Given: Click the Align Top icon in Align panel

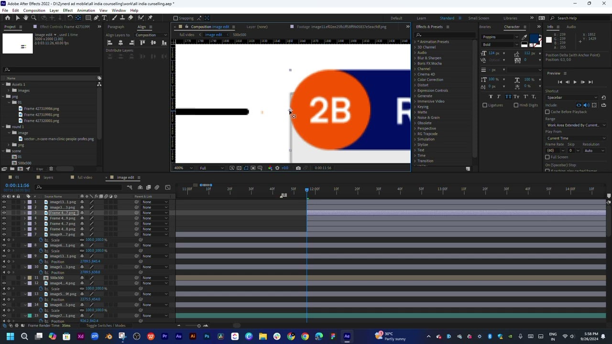Looking at the screenshot, I should 142,43.
